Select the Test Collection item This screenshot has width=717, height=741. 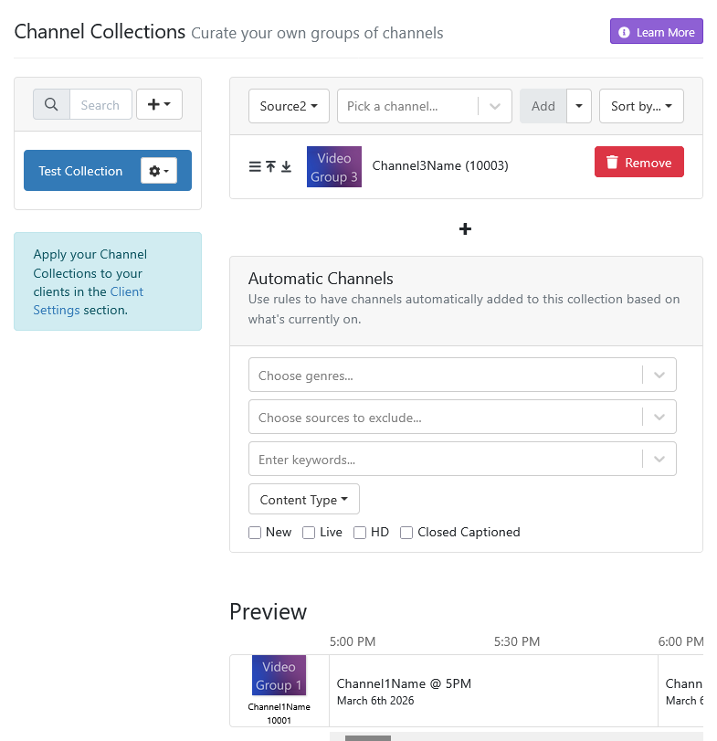click(x=80, y=171)
